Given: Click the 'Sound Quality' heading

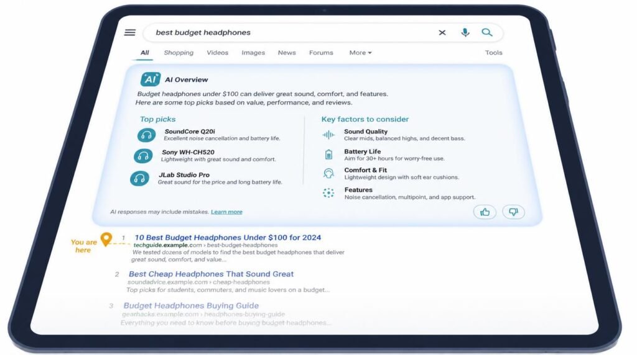Looking at the screenshot, I should 366,132.
